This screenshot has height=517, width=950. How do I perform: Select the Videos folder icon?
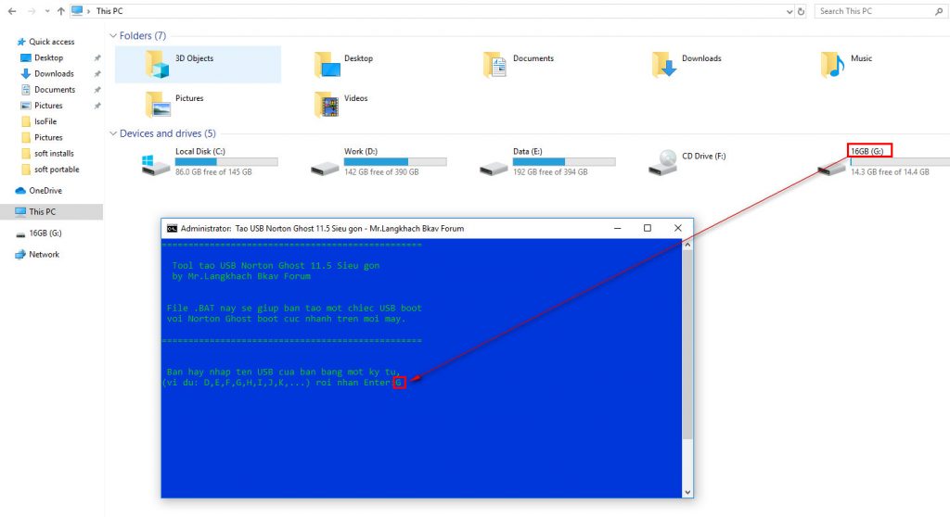[327, 104]
